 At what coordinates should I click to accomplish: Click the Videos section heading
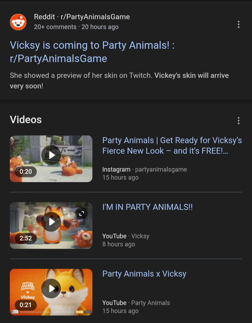click(26, 120)
